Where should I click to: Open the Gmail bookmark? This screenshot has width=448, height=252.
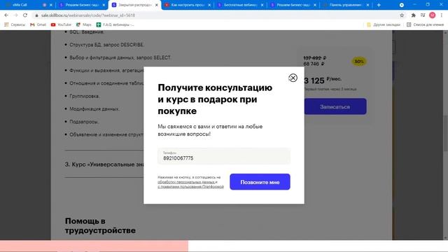pyautogui.click(x=38, y=25)
